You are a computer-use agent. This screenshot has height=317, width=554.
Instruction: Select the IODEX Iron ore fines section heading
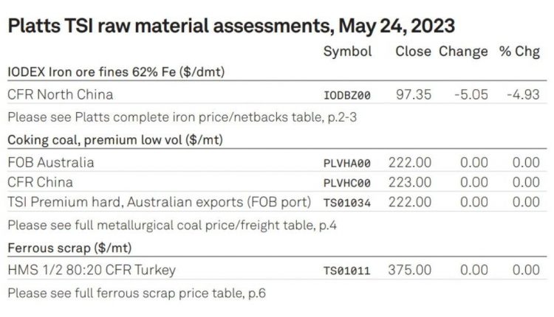[116, 72]
